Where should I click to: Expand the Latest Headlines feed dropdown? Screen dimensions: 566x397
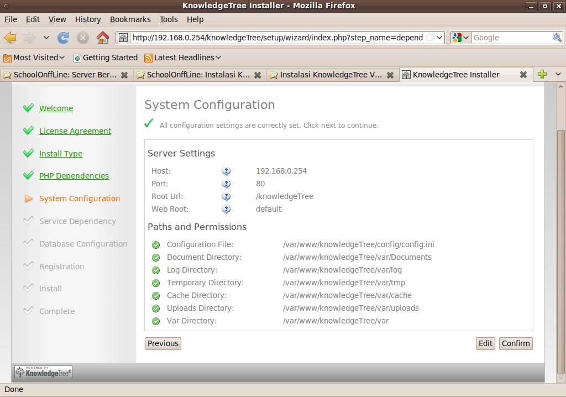[x=183, y=58]
